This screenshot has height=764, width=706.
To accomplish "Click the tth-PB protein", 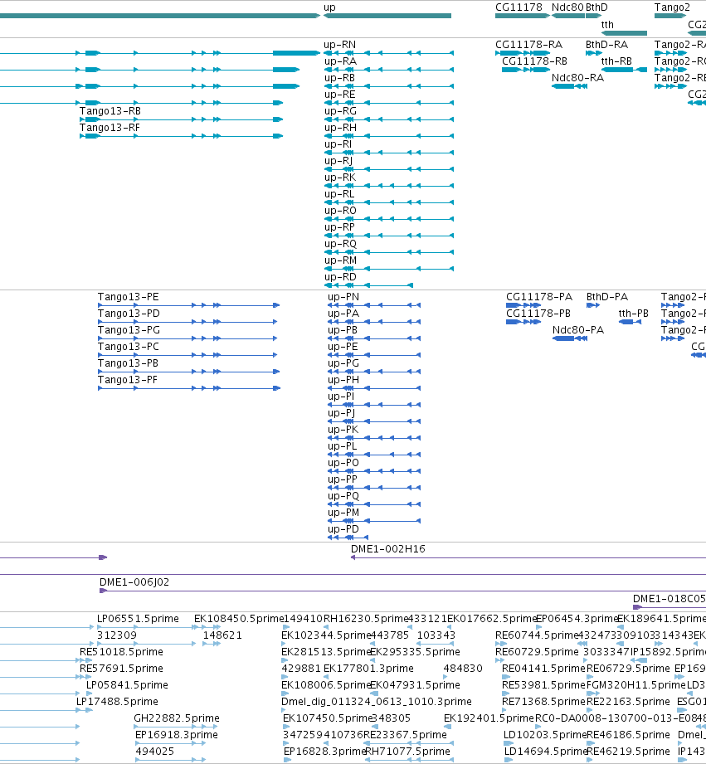I will tap(630, 322).
